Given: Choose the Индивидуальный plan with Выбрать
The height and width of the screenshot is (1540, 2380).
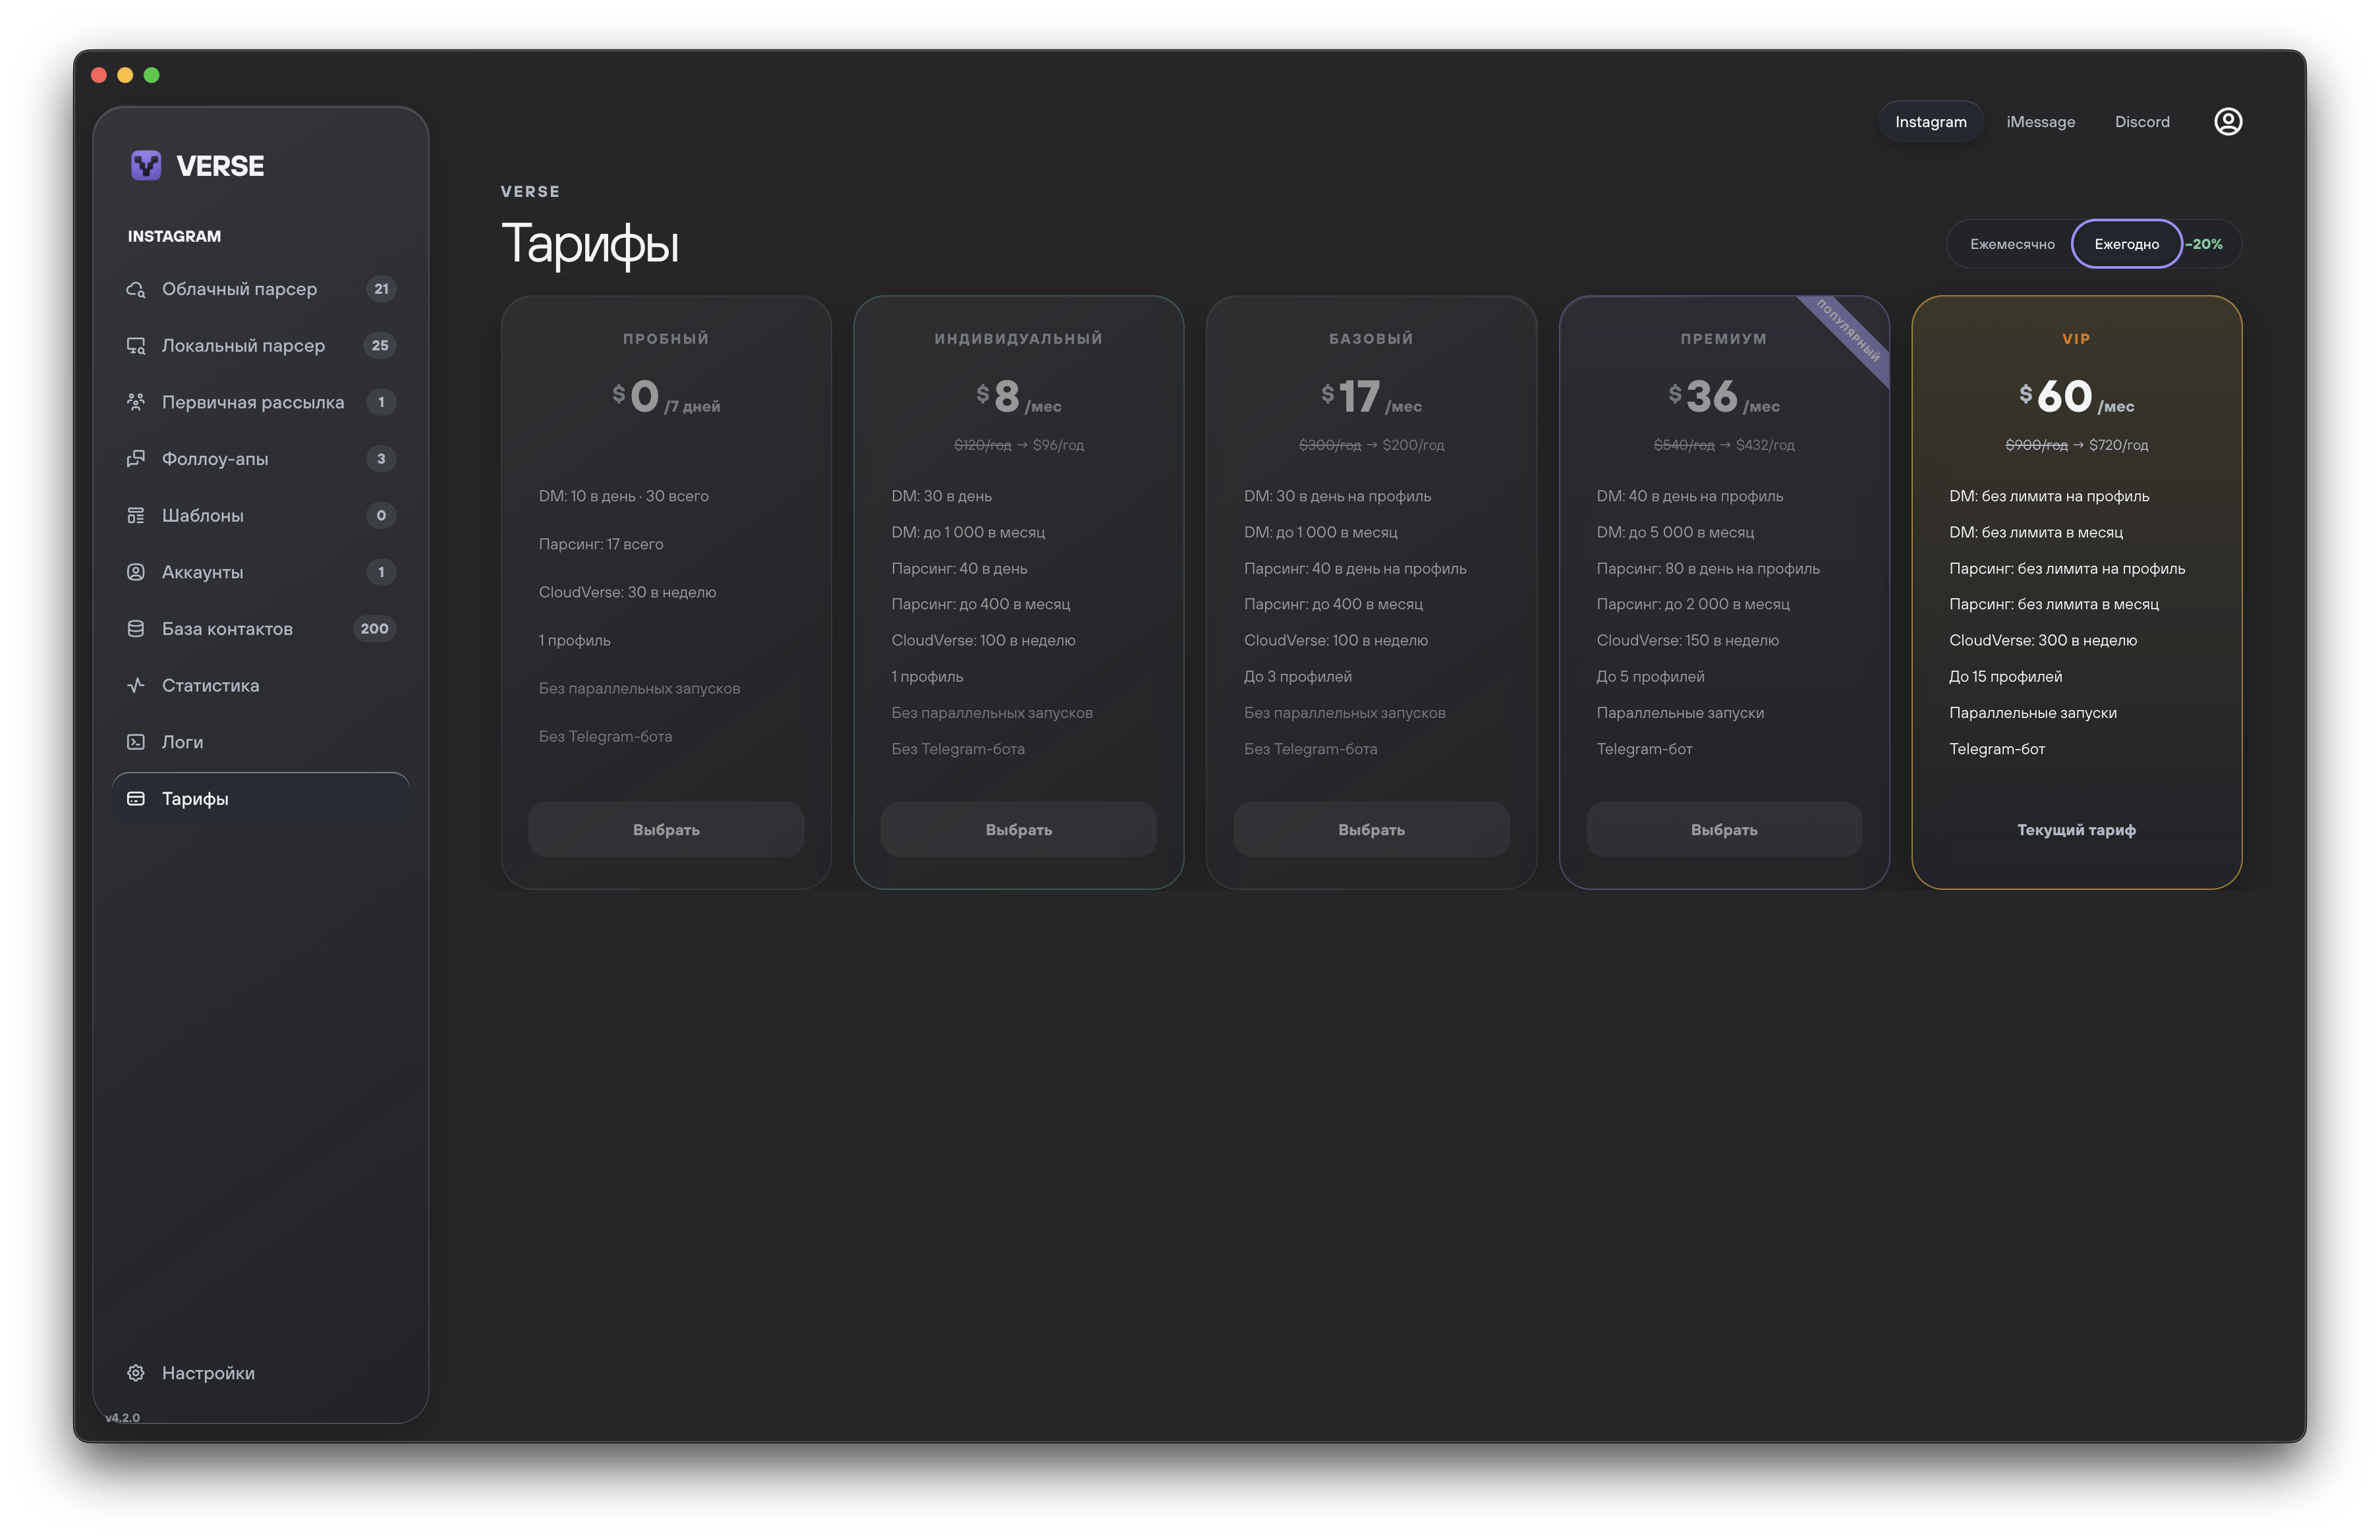Looking at the screenshot, I should click(1019, 829).
